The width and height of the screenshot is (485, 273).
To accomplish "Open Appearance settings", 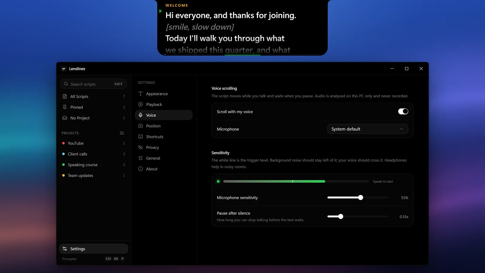I will [x=164, y=94].
